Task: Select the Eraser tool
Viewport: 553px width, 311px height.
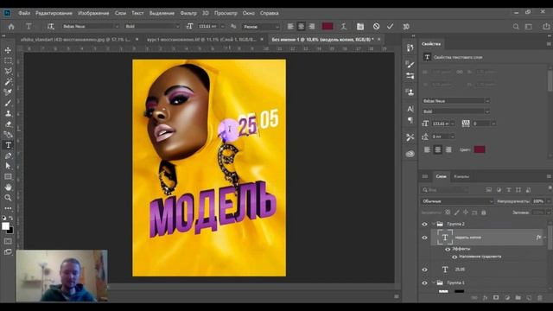Action: (x=8, y=124)
